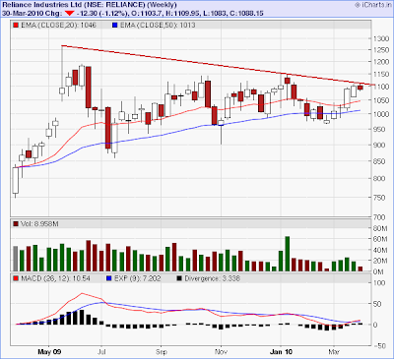Click the Divergence: 3.338 label
The image size is (394, 359).
(212, 278)
